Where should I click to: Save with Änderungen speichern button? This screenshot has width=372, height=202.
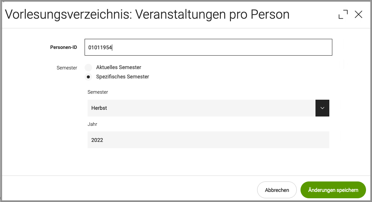(x=333, y=190)
